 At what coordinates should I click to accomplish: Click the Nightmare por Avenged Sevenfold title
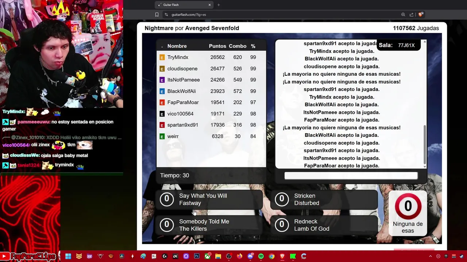[x=192, y=28]
